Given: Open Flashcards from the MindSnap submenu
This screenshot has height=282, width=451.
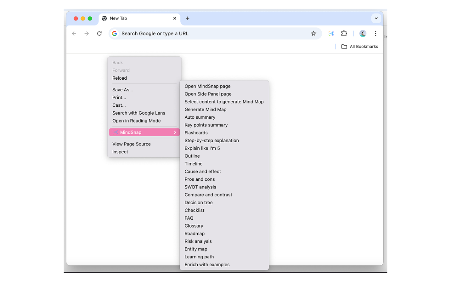Looking at the screenshot, I should pos(196,132).
